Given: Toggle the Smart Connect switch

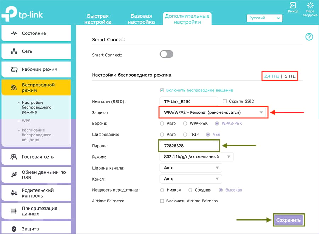Looking at the screenshot, I should pos(167,54).
